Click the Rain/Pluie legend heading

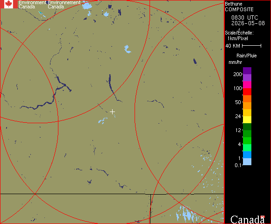tap(246, 56)
